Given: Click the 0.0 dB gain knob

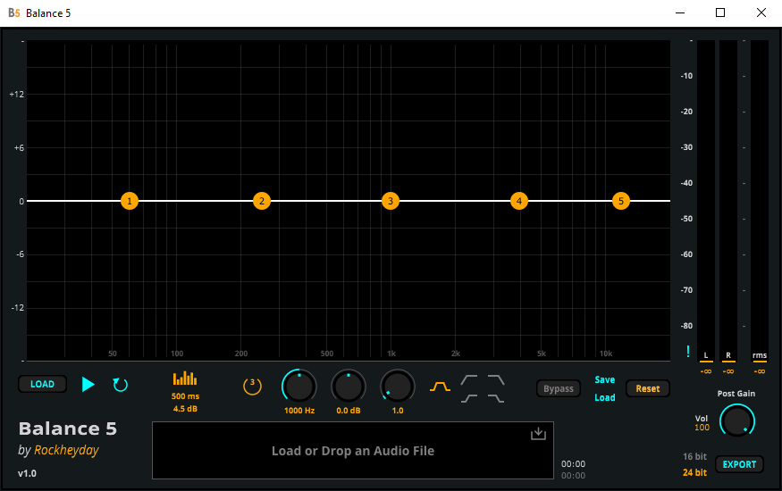Looking at the screenshot, I should click(x=349, y=387).
